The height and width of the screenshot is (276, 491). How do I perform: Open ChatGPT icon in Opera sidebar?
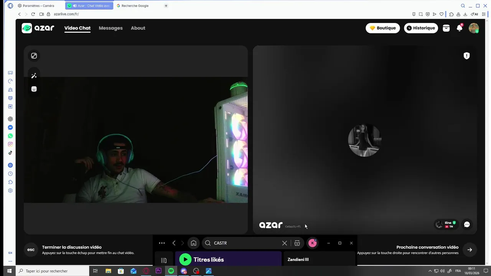click(10, 119)
